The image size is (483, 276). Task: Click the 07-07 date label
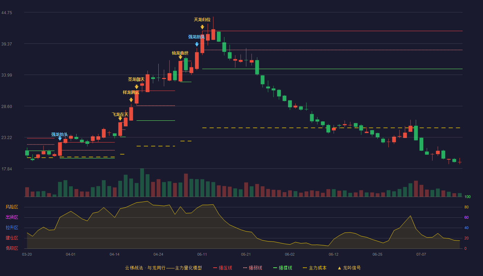coord(421,254)
